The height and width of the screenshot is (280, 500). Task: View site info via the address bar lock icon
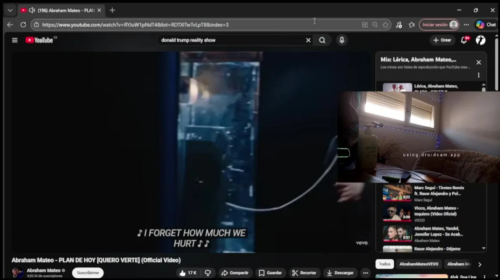click(36, 24)
